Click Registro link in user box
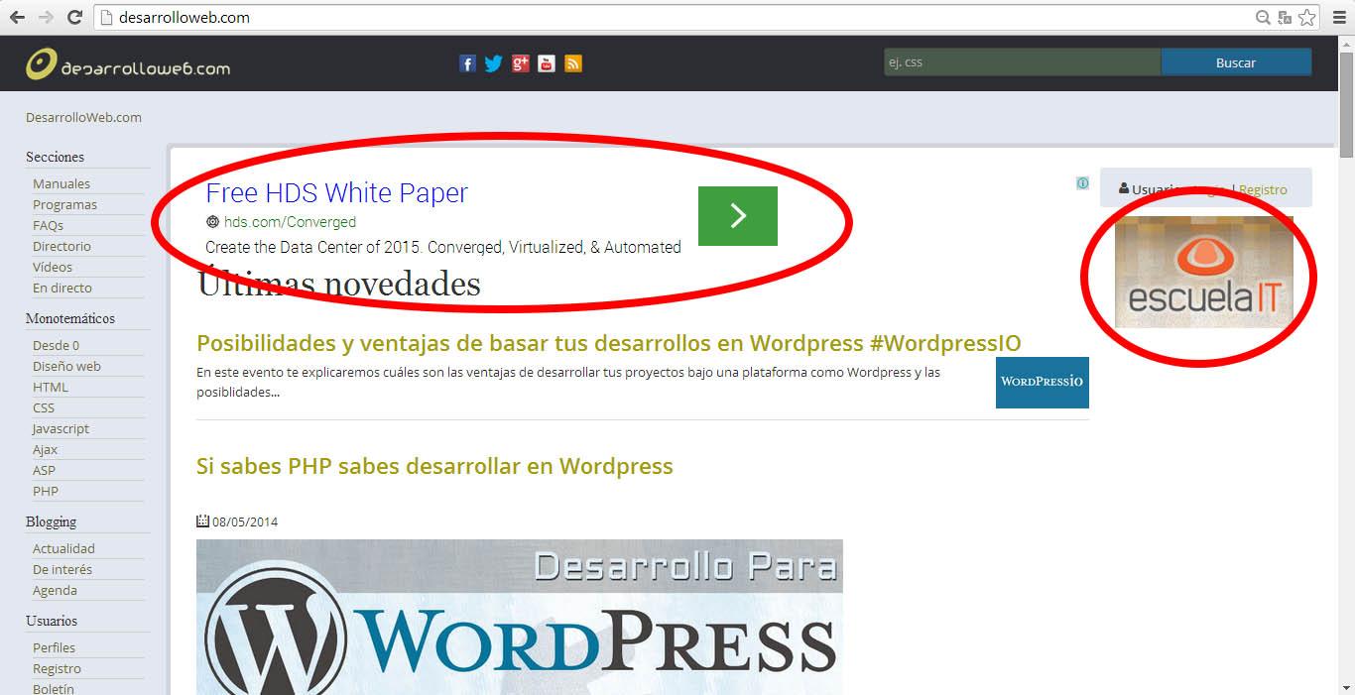1355x695 pixels. [x=1263, y=189]
